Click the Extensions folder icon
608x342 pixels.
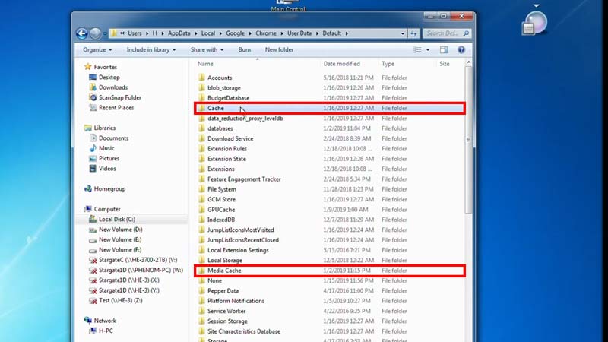pos(201,169)
